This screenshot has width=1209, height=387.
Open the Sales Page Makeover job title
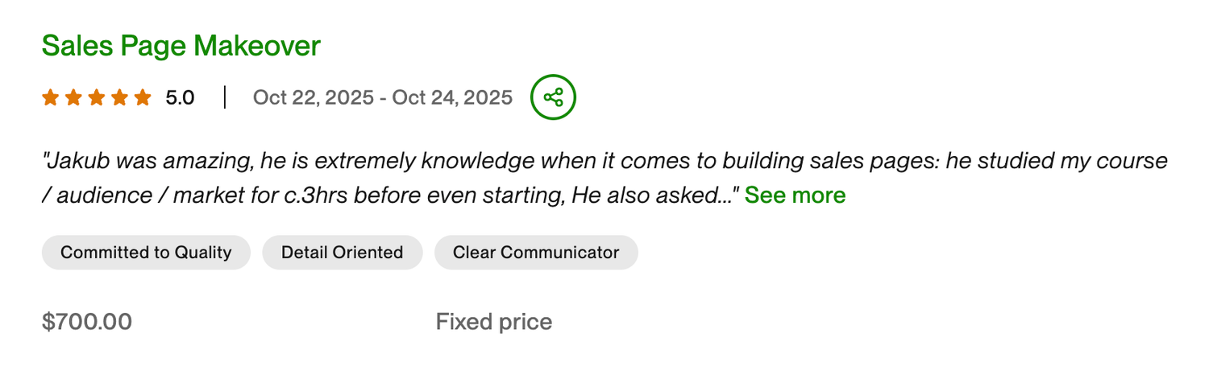pos(181,46)
